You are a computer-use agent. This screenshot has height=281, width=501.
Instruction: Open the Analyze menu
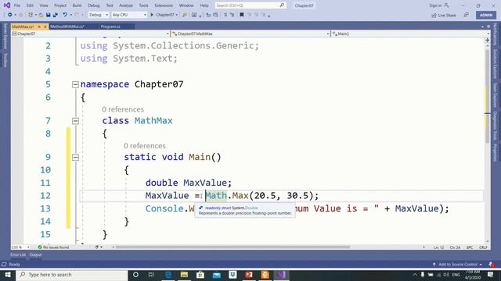[x=126, y=5]
